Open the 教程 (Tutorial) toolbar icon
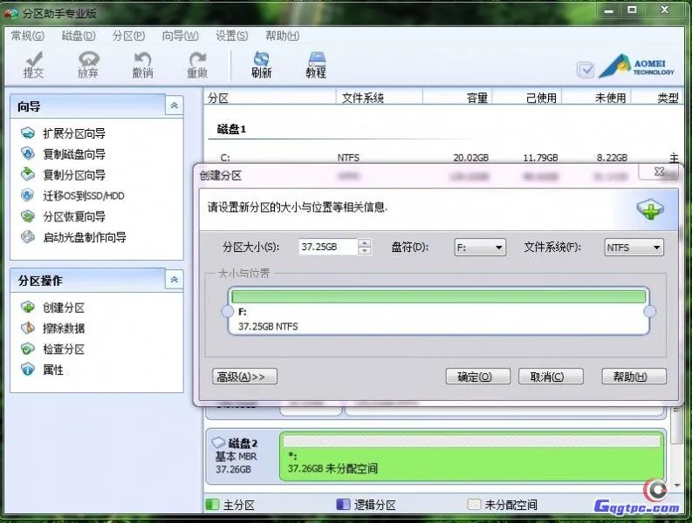This screenshot has width=692, height=523. pyautogui.click(x=316, y=65)
